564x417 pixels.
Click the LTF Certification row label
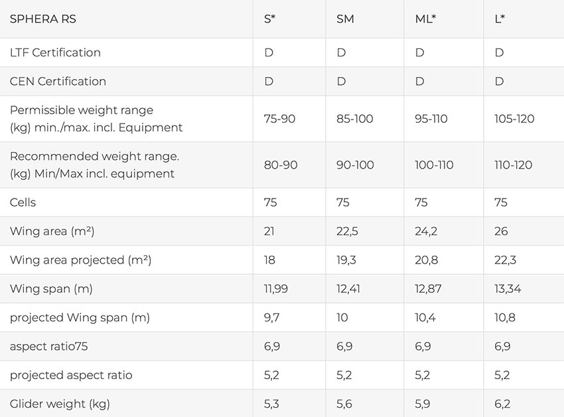[x=55, y=52]
